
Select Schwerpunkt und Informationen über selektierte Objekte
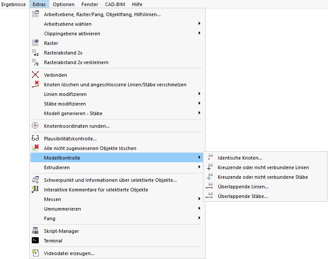tap(117, 180)
